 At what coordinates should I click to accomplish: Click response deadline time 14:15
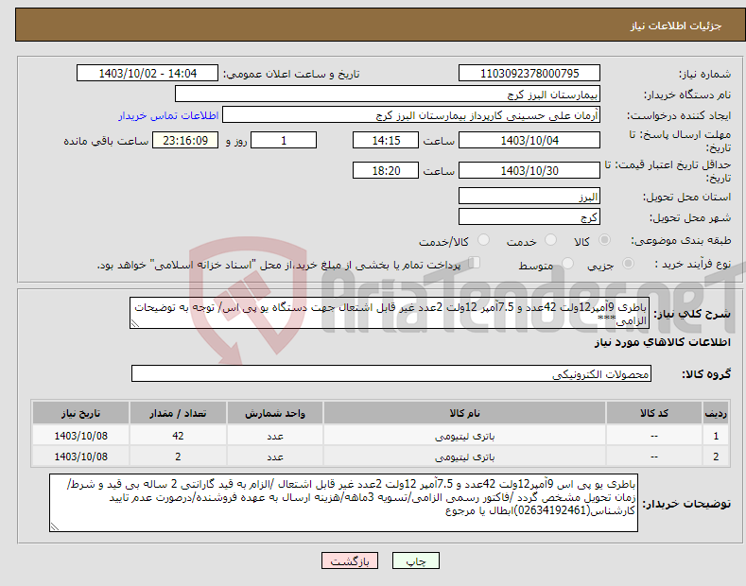(x=386, y=140)
